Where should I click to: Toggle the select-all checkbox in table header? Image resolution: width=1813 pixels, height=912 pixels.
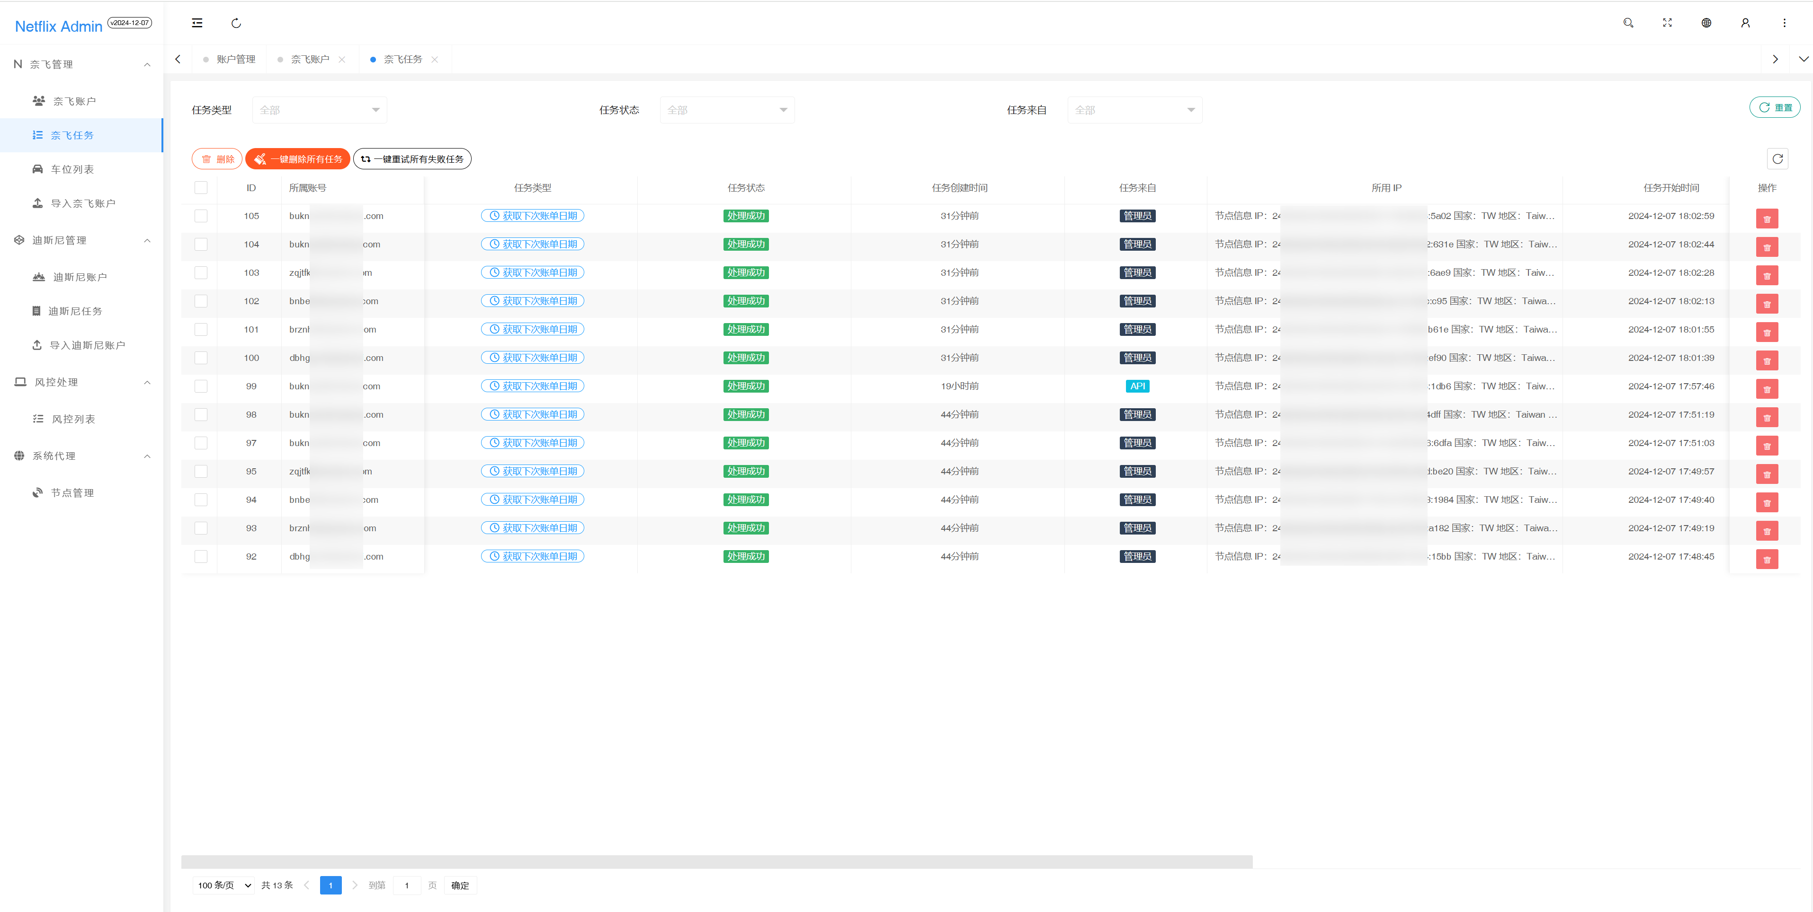pyautogui.click(x=201, y=188)
